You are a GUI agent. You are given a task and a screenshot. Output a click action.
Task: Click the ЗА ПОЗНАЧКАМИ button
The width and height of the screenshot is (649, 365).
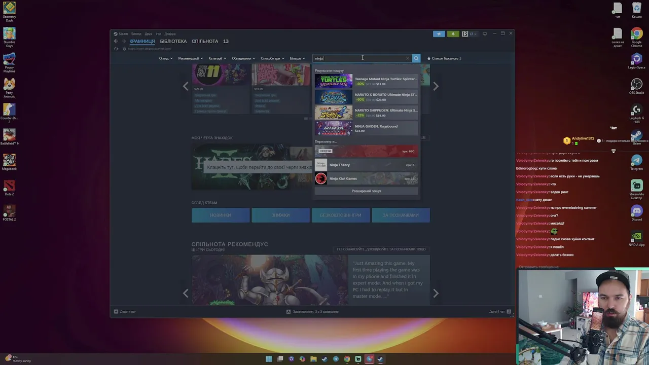401,215
